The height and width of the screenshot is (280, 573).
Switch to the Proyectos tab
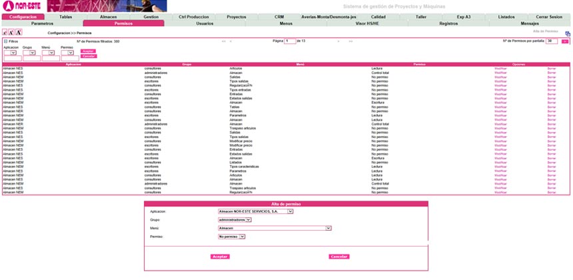(237, 17)
